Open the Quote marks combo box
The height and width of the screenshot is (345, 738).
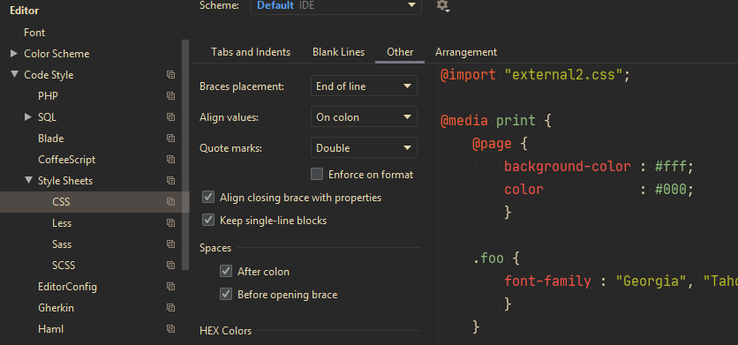[x=364, y=147]
